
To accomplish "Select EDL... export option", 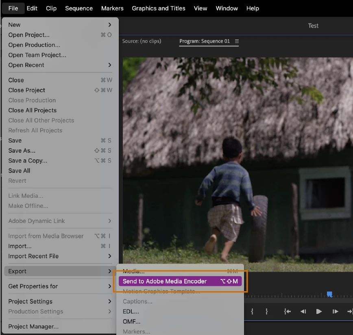I will pyautogui.click(x=180, y=311).
